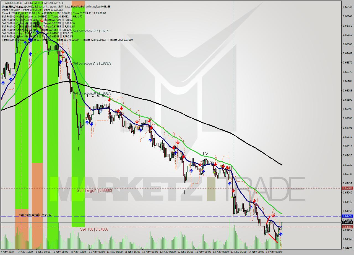
Task: Click the '14 Nov 08:00' time label
Action: coord(274,252)
